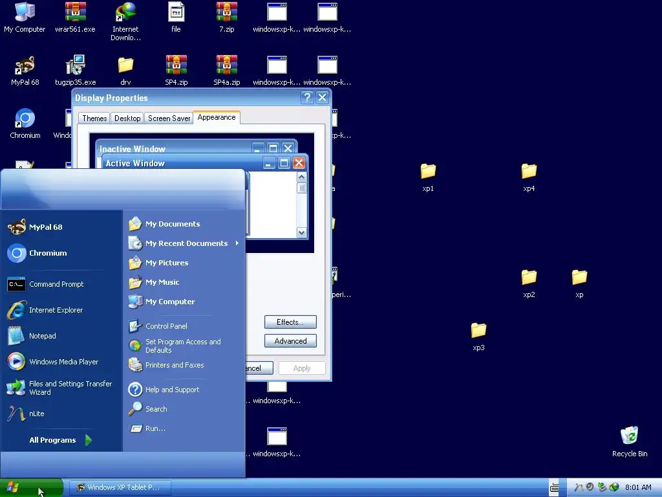Launch MyPal 68 from Start menu
The image size is (662, 497).
61,227
